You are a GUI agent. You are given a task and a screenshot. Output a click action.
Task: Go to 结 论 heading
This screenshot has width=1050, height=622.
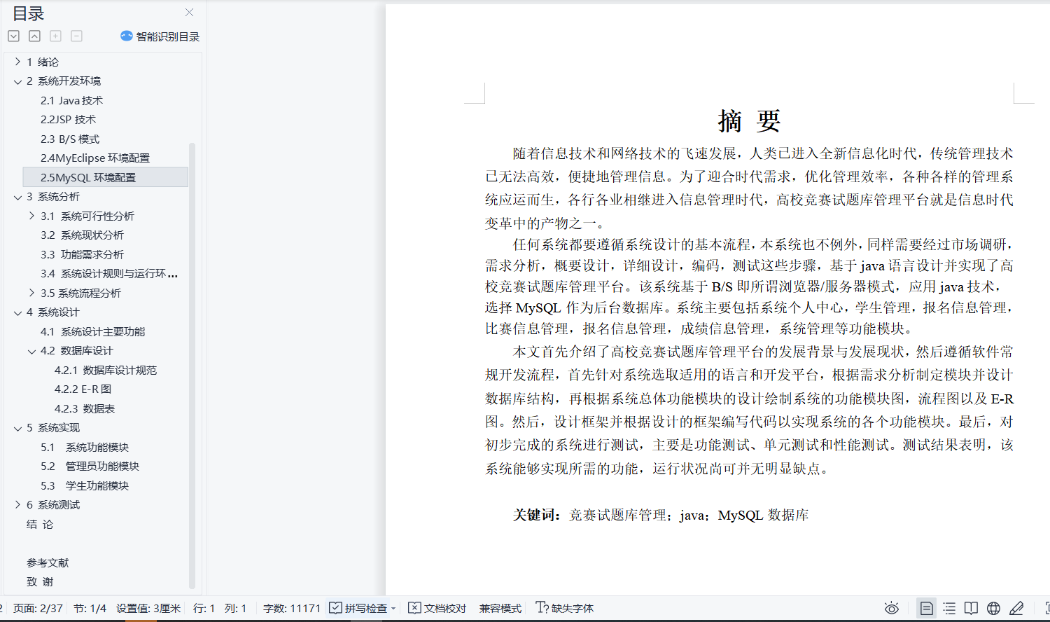40,524
